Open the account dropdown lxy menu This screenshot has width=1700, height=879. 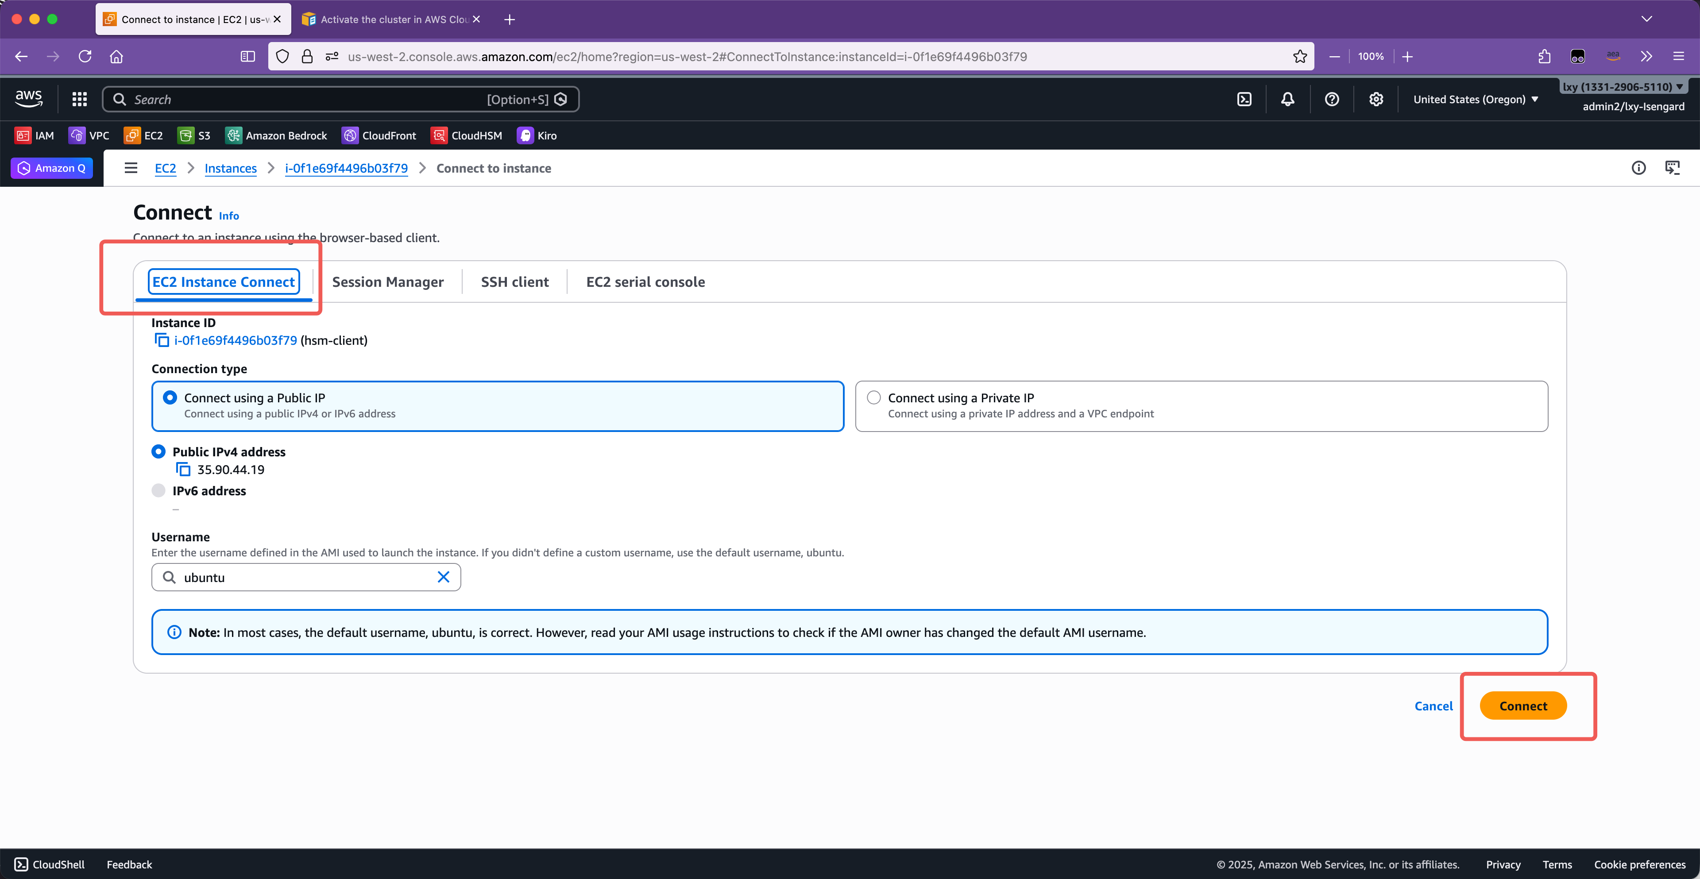pyautogui.click(x=1622, y=87)
